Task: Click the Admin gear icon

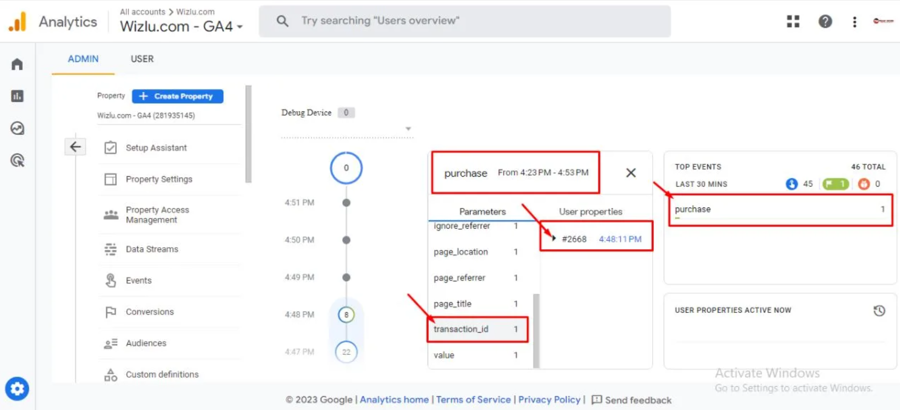Action: [x=17, y=389]
